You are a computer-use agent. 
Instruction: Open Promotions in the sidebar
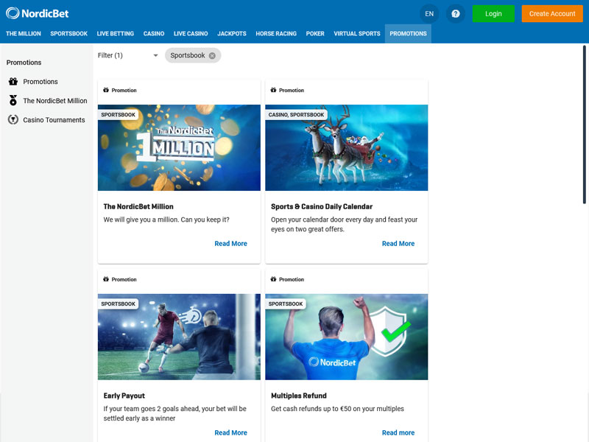tap(40, 82)
